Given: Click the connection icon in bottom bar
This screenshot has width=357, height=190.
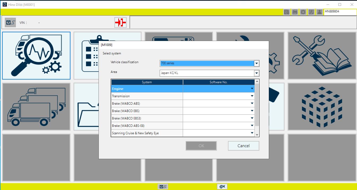Looking at the screenshot, I should [222, 187].
